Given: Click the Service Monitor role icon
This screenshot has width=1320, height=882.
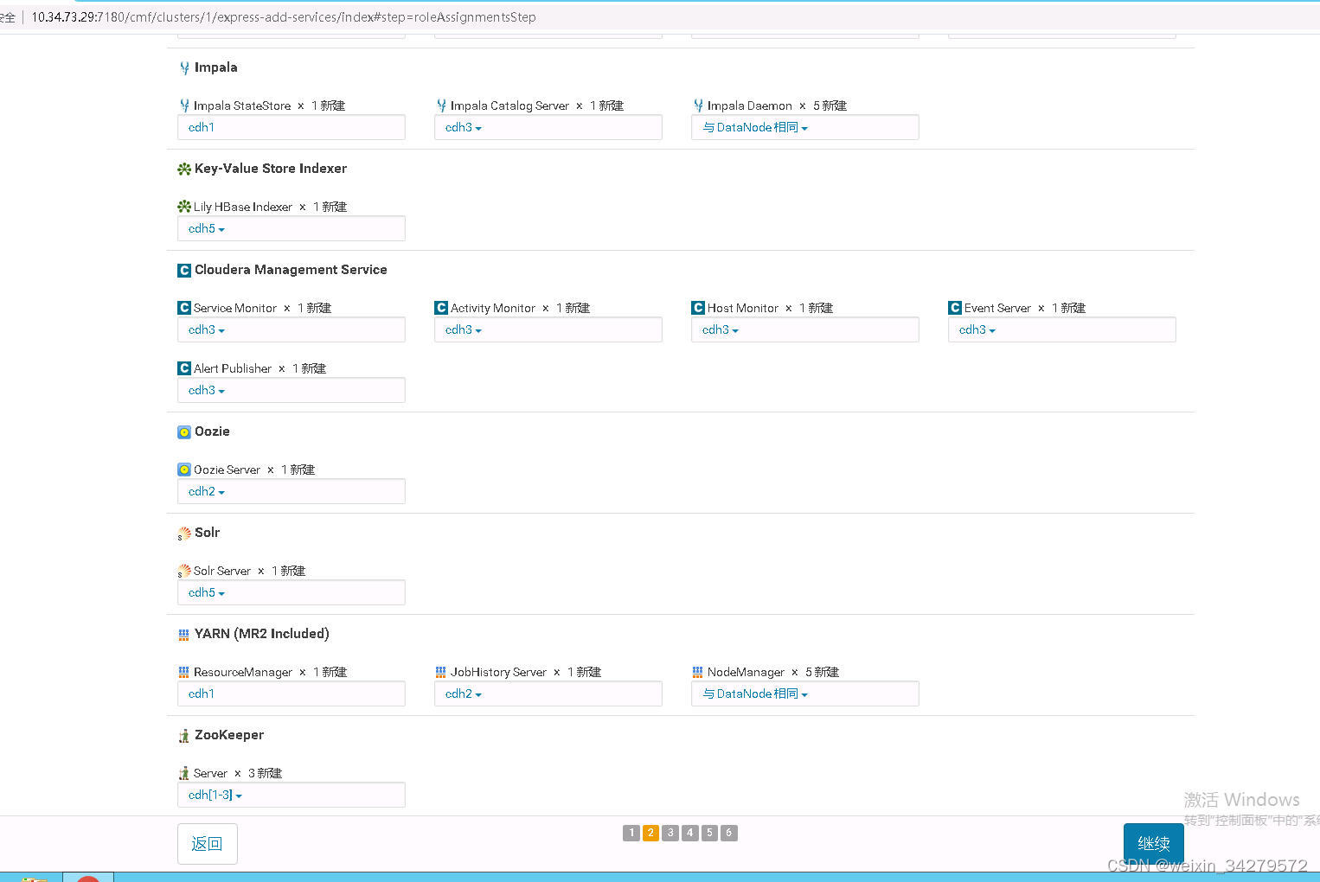Looking at the screenshot, I should (x=184, y=308).
